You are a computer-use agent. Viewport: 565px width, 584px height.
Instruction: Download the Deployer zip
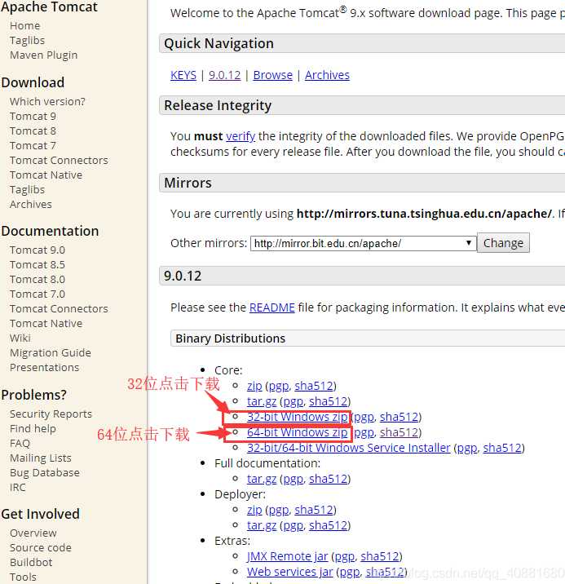[254, 510]
